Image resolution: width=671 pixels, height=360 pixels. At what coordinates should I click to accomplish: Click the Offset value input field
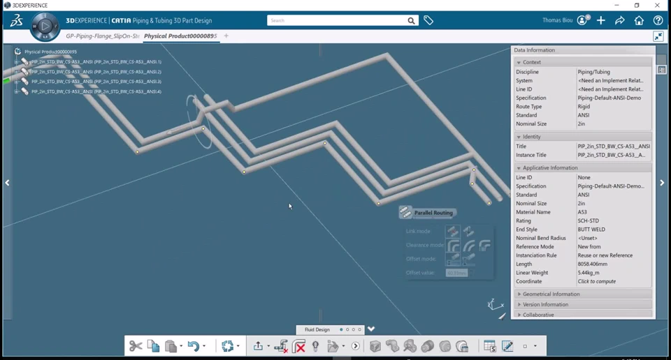[x=456, y=273]
